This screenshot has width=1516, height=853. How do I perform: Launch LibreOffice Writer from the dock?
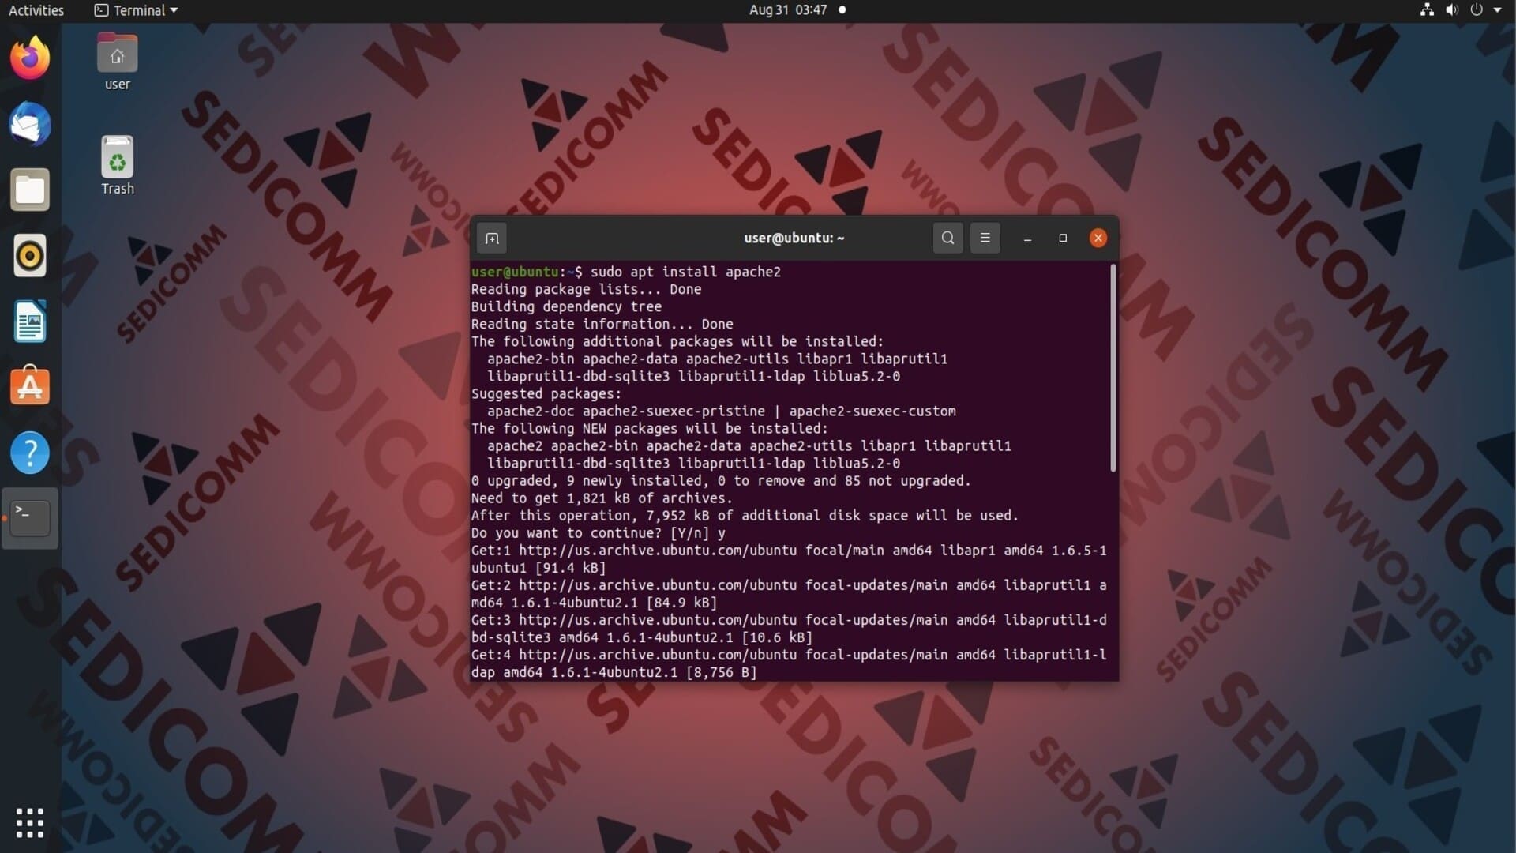(30, 321)
